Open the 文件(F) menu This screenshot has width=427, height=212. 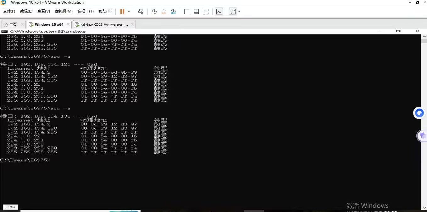(x=9, y=11)
